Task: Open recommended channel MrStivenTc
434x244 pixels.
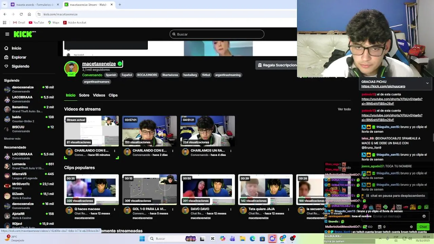Action: coord(29,186)
